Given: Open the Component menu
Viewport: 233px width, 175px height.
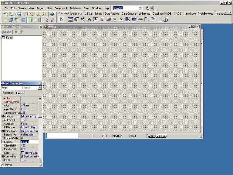Looking at the screenshot, I should point(61,8).
